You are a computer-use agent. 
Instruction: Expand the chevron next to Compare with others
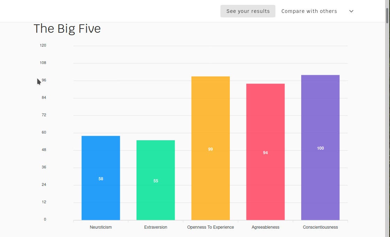pyautogui.click(x=351, y=11)
